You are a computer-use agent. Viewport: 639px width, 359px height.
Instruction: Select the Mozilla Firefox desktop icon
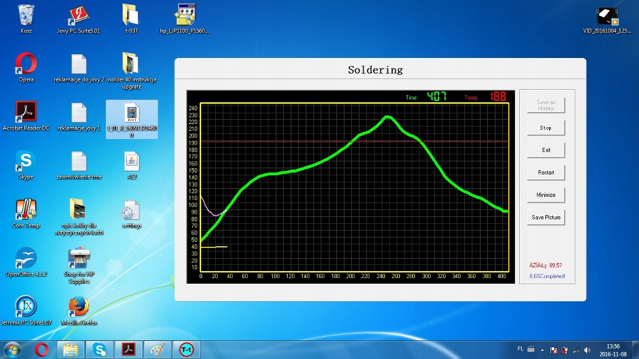point(79,308)
